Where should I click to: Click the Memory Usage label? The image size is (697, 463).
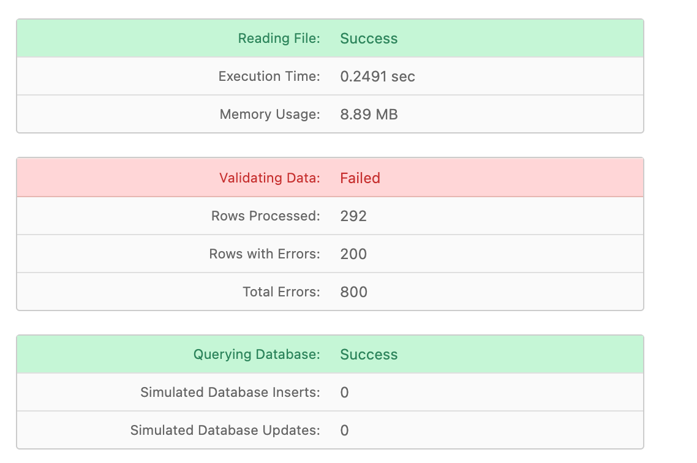point(270,114)
